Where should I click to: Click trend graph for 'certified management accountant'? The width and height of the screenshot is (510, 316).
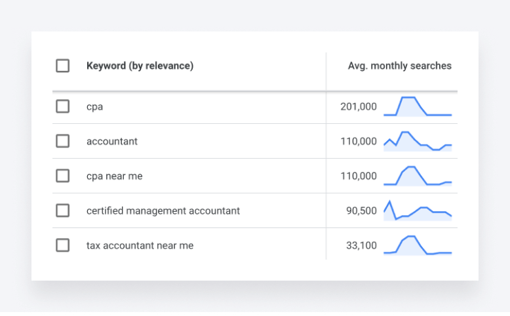coord(418,210)
